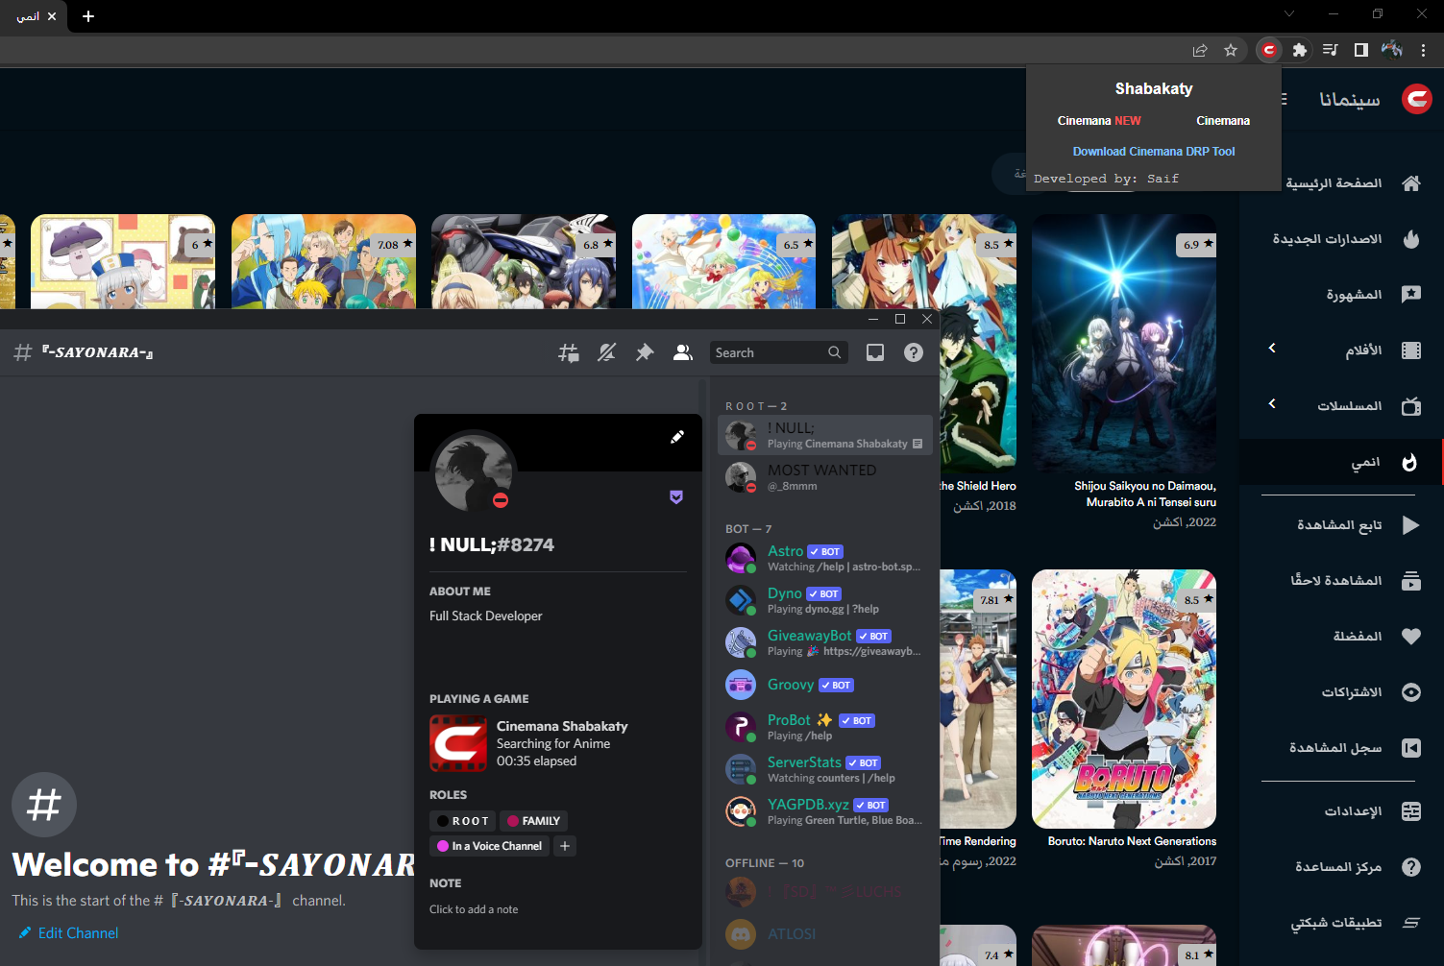The height and width of the screenshot is (966, 1444).
Task: Click Download Cinemana DRP Tool link
Action: click(1154, 152)
